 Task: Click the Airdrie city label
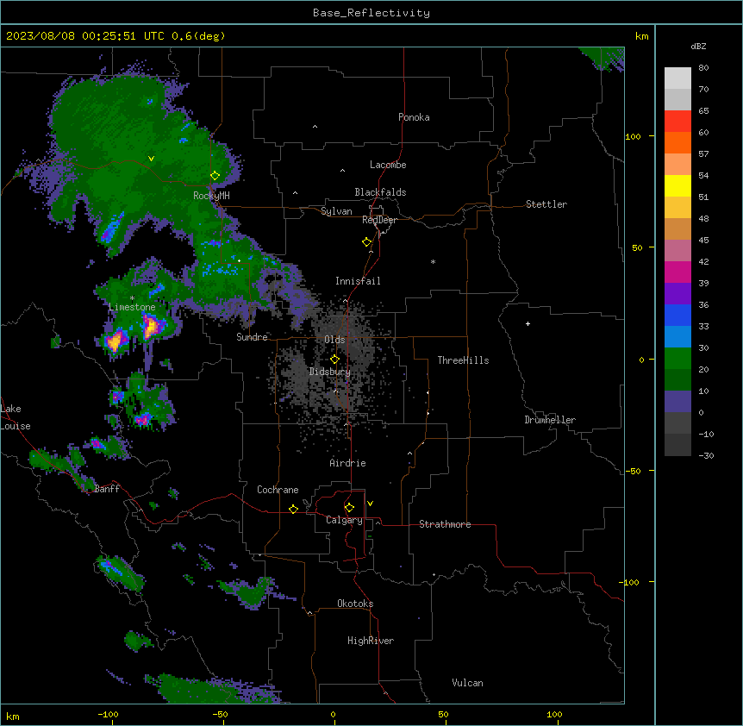[348, 463]
